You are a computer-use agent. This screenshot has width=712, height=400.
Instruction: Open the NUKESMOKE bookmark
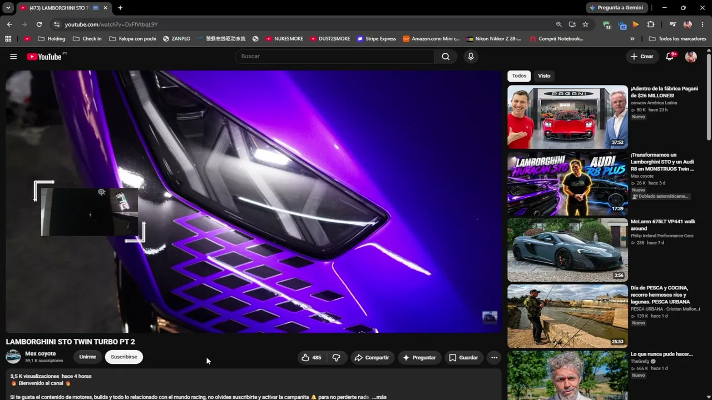point(284,39)
